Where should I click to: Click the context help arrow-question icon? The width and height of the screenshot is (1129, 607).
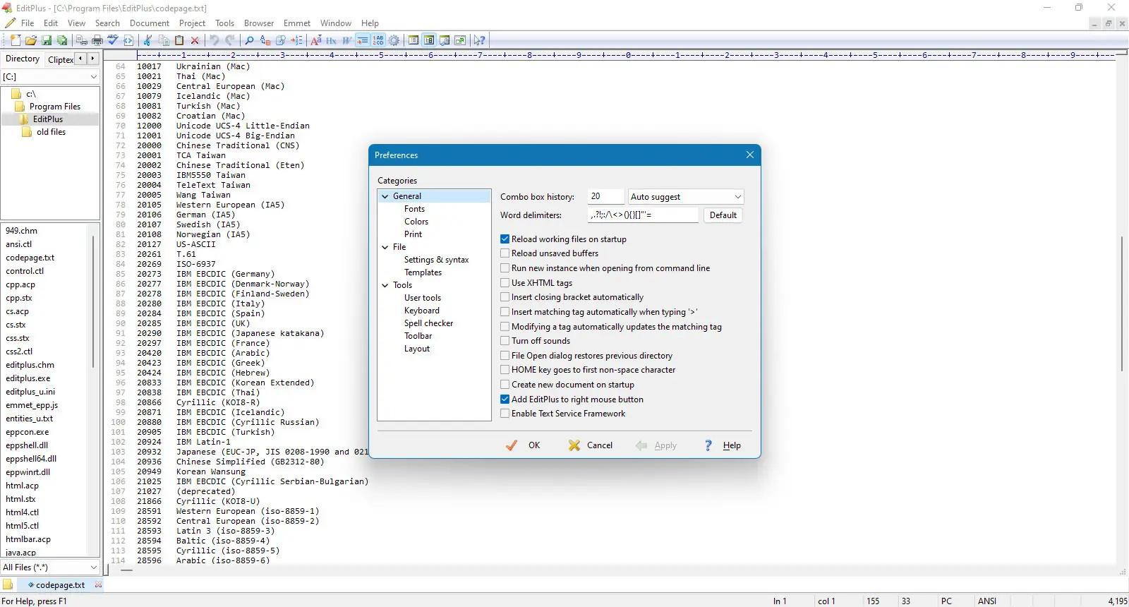(x=479, y=40)
